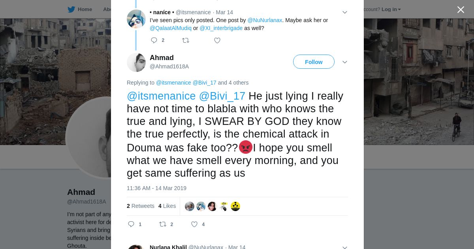Follow Ahmad's account
This screenshot has width=474, height=249.
(x=314, y=62)
